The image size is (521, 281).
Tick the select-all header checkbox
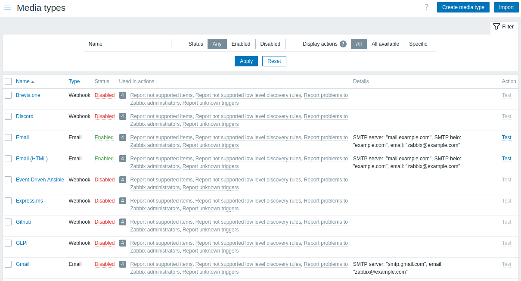click(8, 81)
